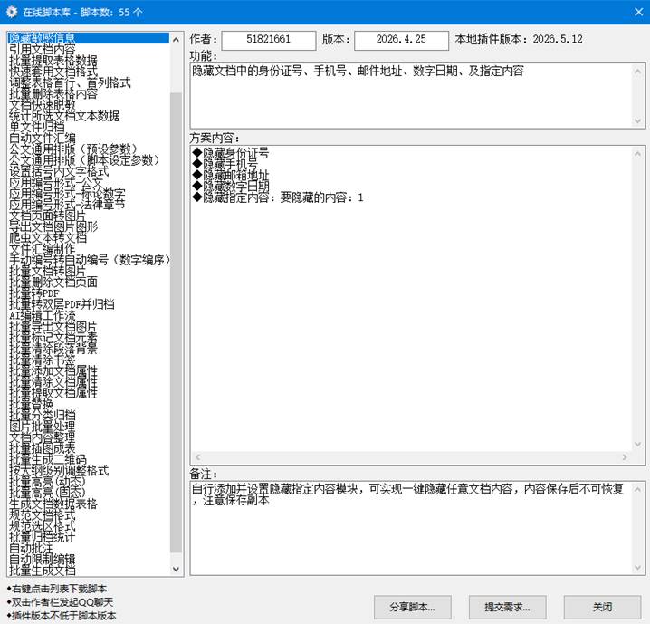Choose 快速套用文档格式 script
Viewport: 650px width, 624px height.
pyautogui.click(x=89, y=72)
